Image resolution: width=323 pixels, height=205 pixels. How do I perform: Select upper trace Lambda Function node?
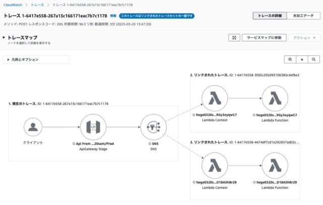point(276,98)
